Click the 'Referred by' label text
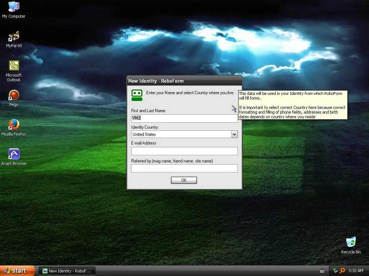 click(x=172, y=161)
